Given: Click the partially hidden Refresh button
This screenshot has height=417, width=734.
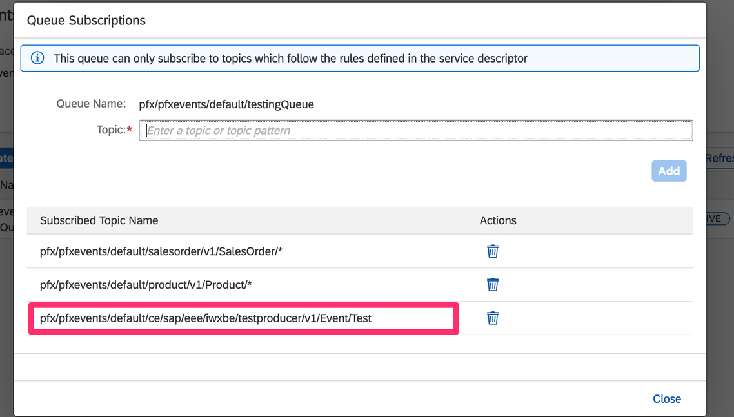Looking at the screenshot, I should coord(720,158).
